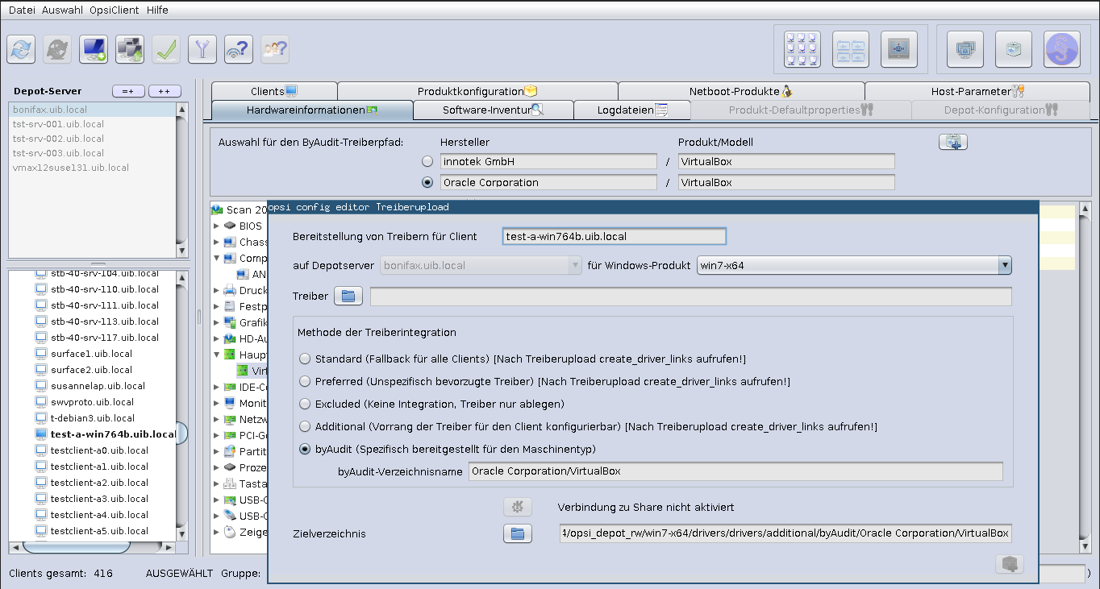Choose Additional driver integration method
Screen dimensions: 1100x589
pos(305,426)
